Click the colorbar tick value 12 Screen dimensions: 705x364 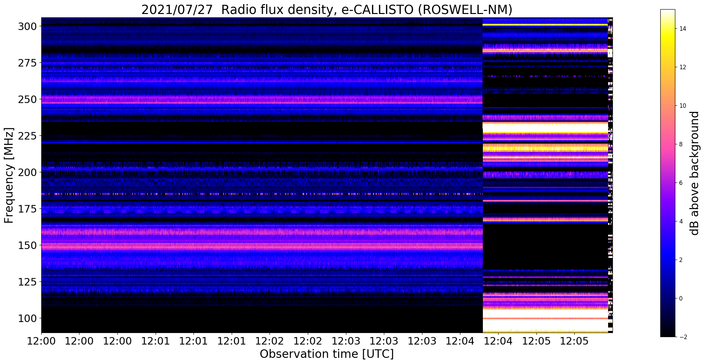[x=683, y=67]
